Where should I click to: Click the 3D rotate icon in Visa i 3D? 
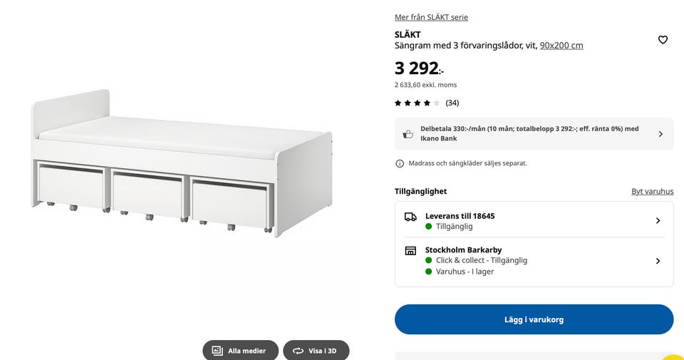coord(298,351)
